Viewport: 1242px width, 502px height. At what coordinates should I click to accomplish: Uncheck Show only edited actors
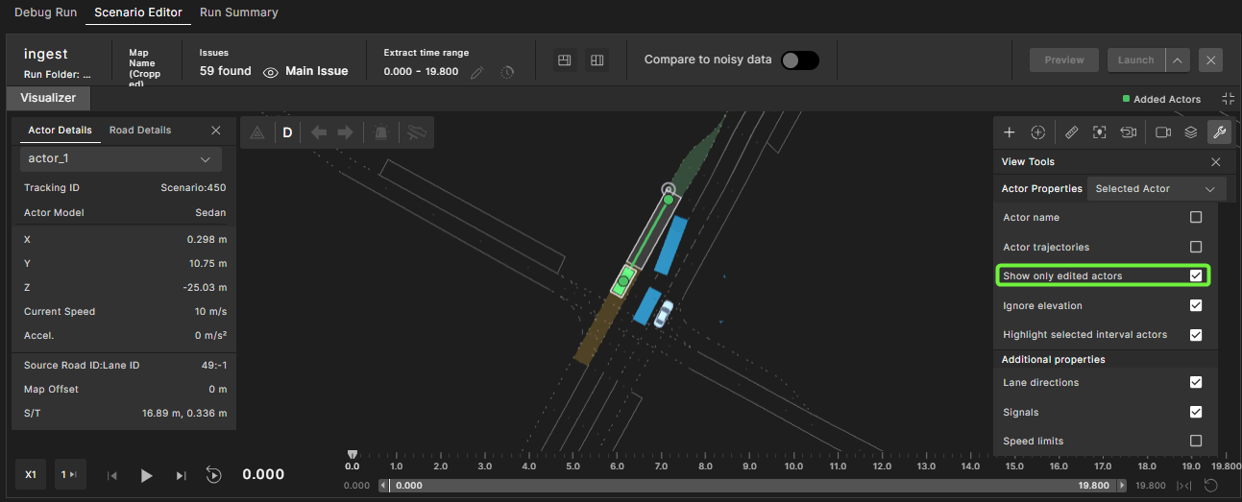click(x=1196, y=275)
